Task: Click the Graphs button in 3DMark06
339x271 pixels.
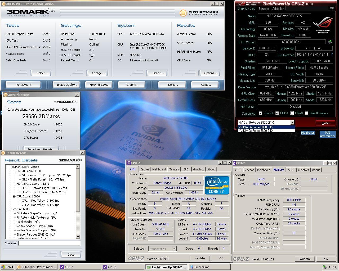Action: pos(132,85)
